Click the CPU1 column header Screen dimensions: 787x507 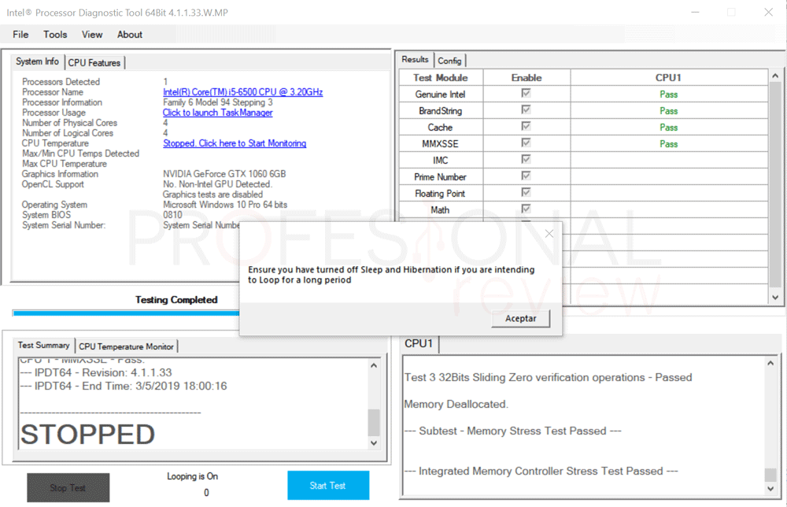[668, 78]
